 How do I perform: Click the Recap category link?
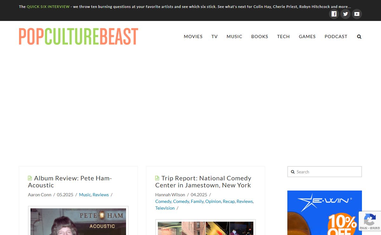229,201
